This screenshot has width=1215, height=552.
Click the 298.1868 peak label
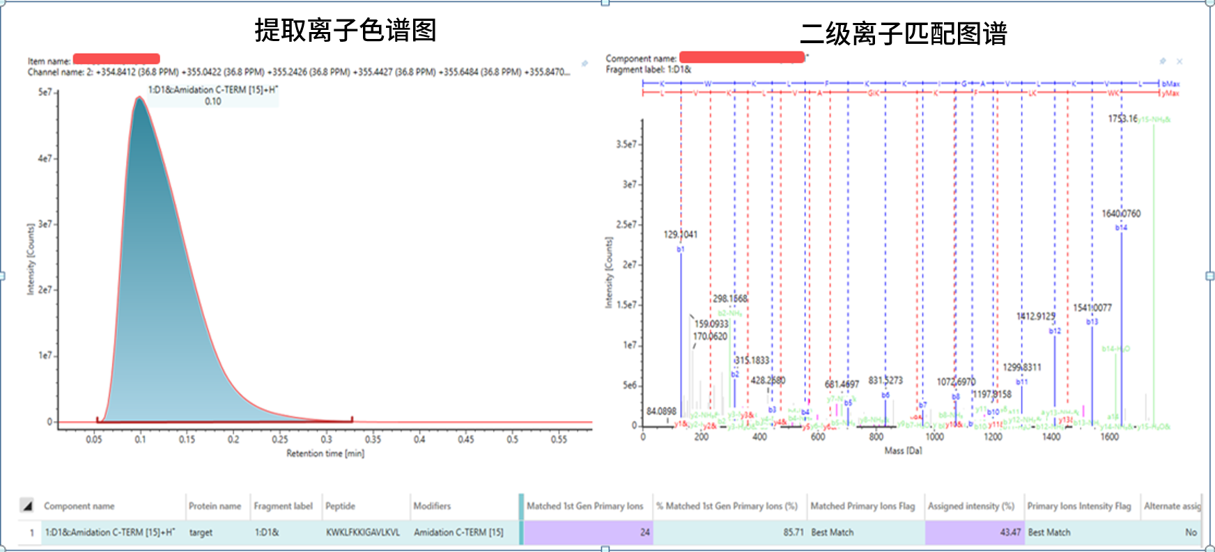(x=729, y=299)
